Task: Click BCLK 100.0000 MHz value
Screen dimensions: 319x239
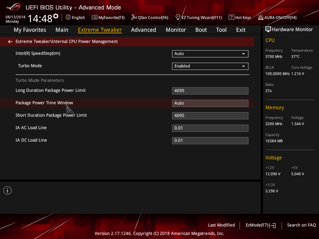Action: pyautogui.click(x=277, y=74)
